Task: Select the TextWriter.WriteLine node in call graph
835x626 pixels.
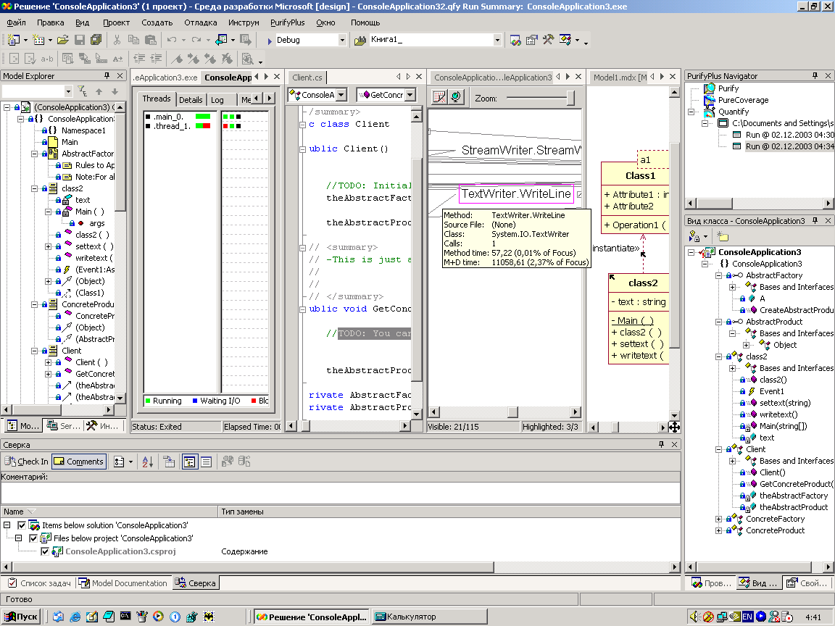Action: pyautogui.click(x=516, y=193)
